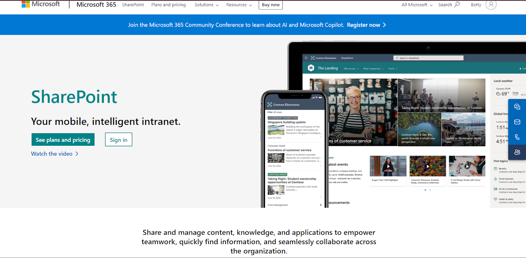Open the SharePoint nav link

(133, 5)
